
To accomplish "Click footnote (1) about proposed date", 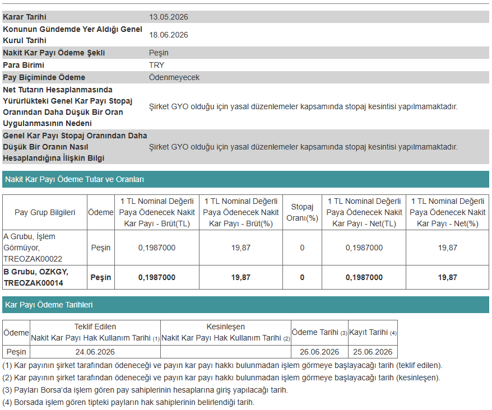I will 222,365.
